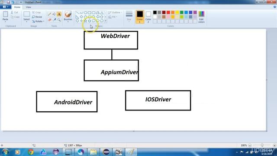The image size is (277, 156).
Task: Select the Fill with color bucket tool
Action: pos(54,14)
